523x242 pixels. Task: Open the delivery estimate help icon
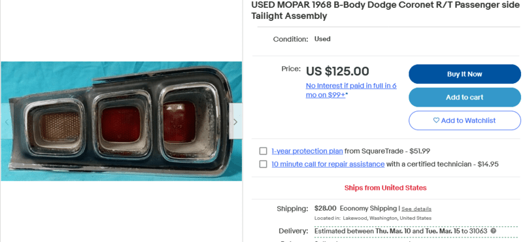pos(494,231)
